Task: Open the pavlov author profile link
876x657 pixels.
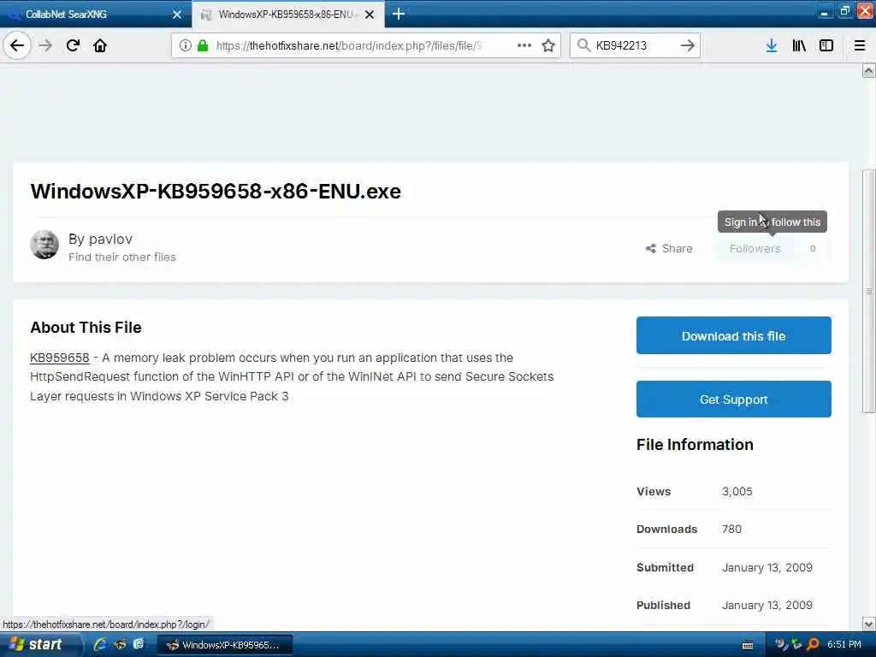Action: tap(110, 240)
